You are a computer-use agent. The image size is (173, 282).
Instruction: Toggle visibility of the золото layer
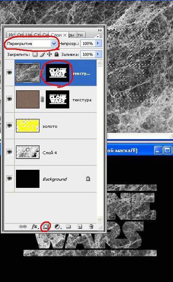point(9,125)
